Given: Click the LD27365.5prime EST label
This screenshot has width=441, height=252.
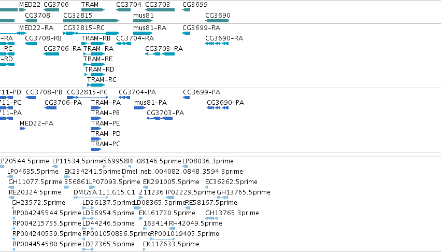Looking at the screenshot, I should (108, 244).
